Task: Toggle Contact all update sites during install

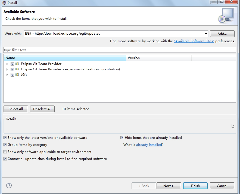Action: coord(5,159)
